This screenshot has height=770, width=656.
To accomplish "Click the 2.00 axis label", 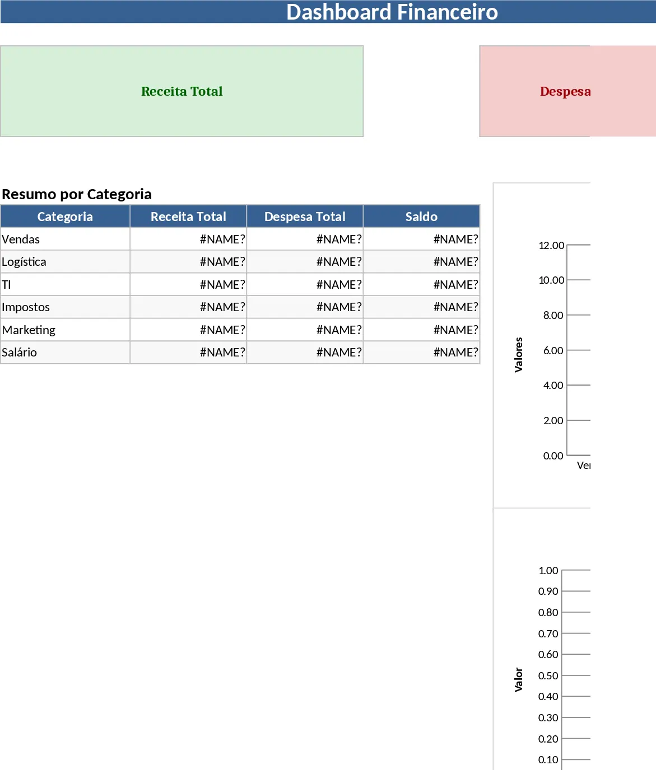I will click(553, 420).
